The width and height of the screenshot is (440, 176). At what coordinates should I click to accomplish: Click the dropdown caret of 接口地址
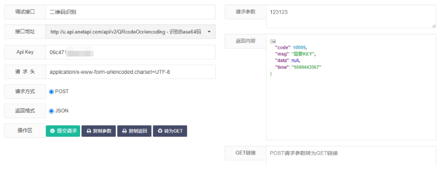pyautogui.click(x=209, y=32)
